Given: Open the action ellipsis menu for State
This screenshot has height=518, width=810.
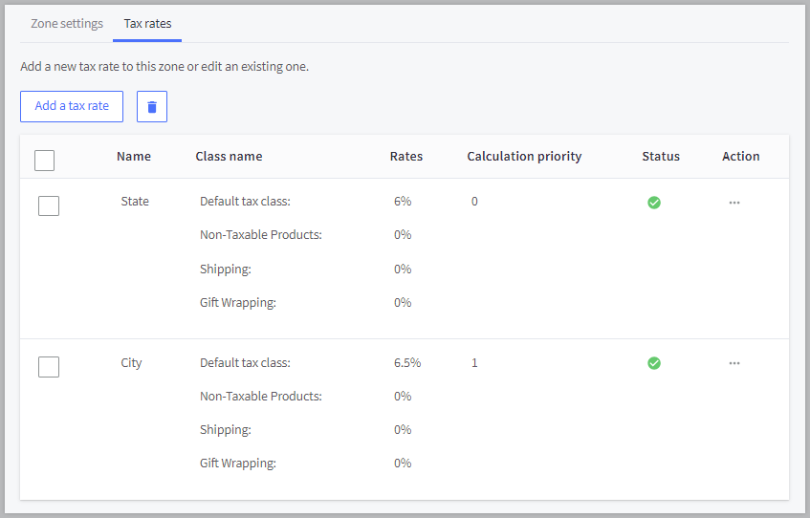Looking at the screenshot, I should 734,203.
